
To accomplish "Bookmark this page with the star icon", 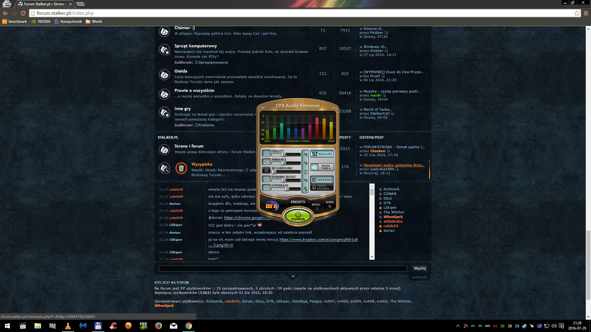I will coord(577,13).
